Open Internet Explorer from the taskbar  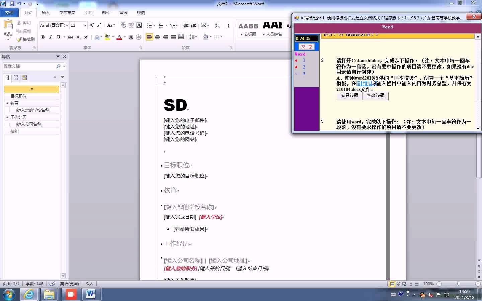29,294
